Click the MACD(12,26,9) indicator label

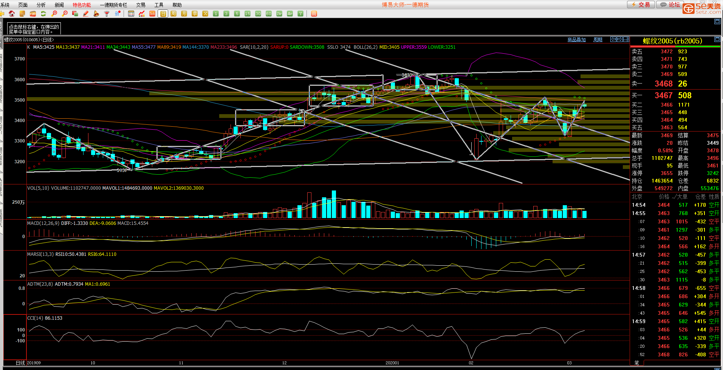tap(43, 223)
